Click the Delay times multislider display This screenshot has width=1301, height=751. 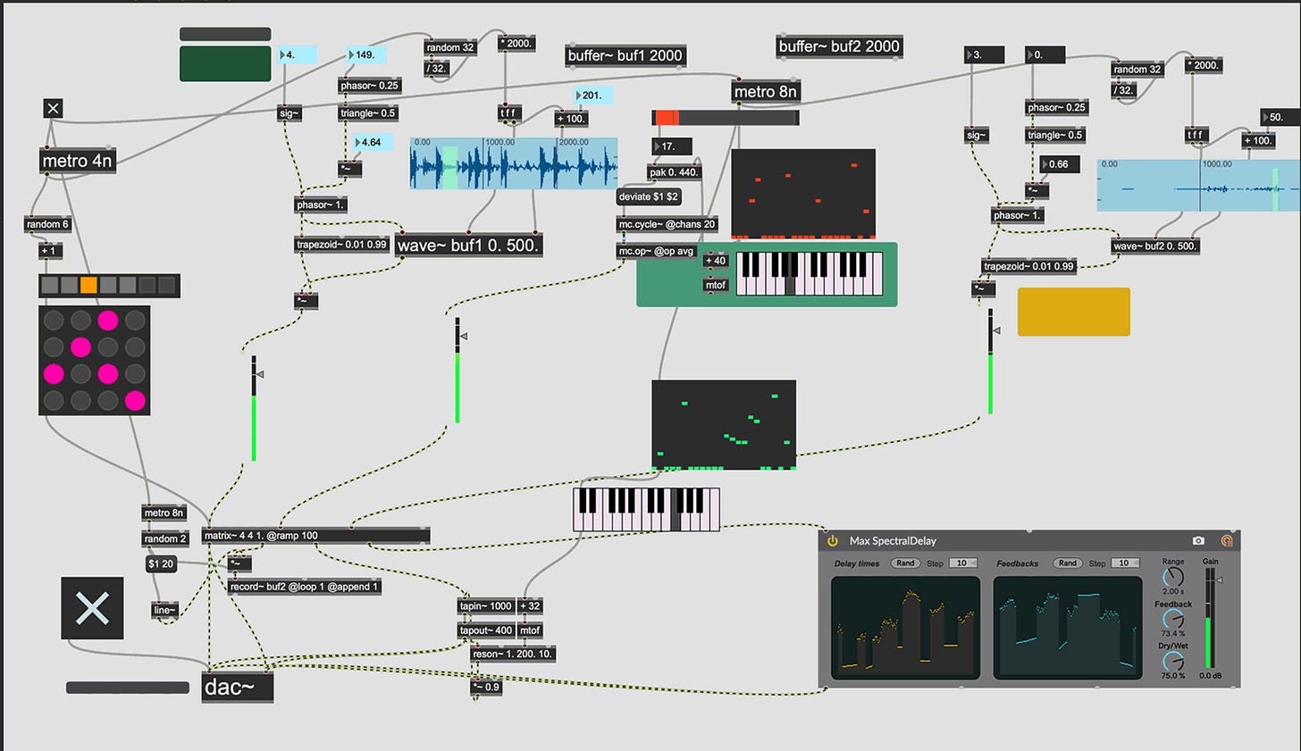click(x=905, y=628)
